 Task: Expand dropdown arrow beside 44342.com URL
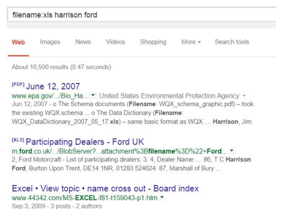pyautogui.click(x=162, y=197)
